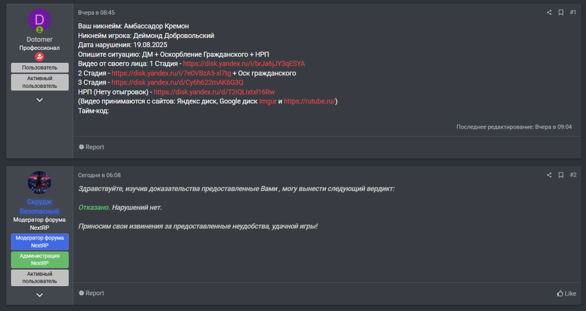The image size is (586, 311).
Task: Report the first post by Dotomer
Action: point(91,147)
